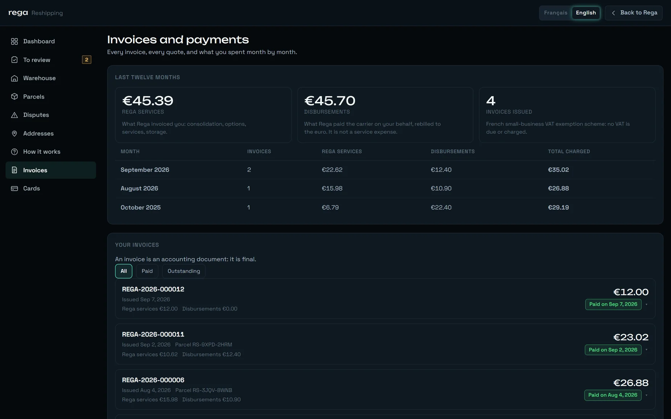Switch language to English
Screen dimensions: 671x419
click(586, 13)
